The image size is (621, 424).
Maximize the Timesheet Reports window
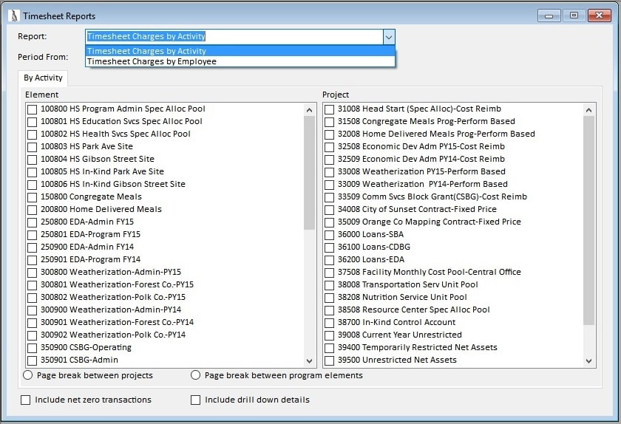tap(574, 16)
